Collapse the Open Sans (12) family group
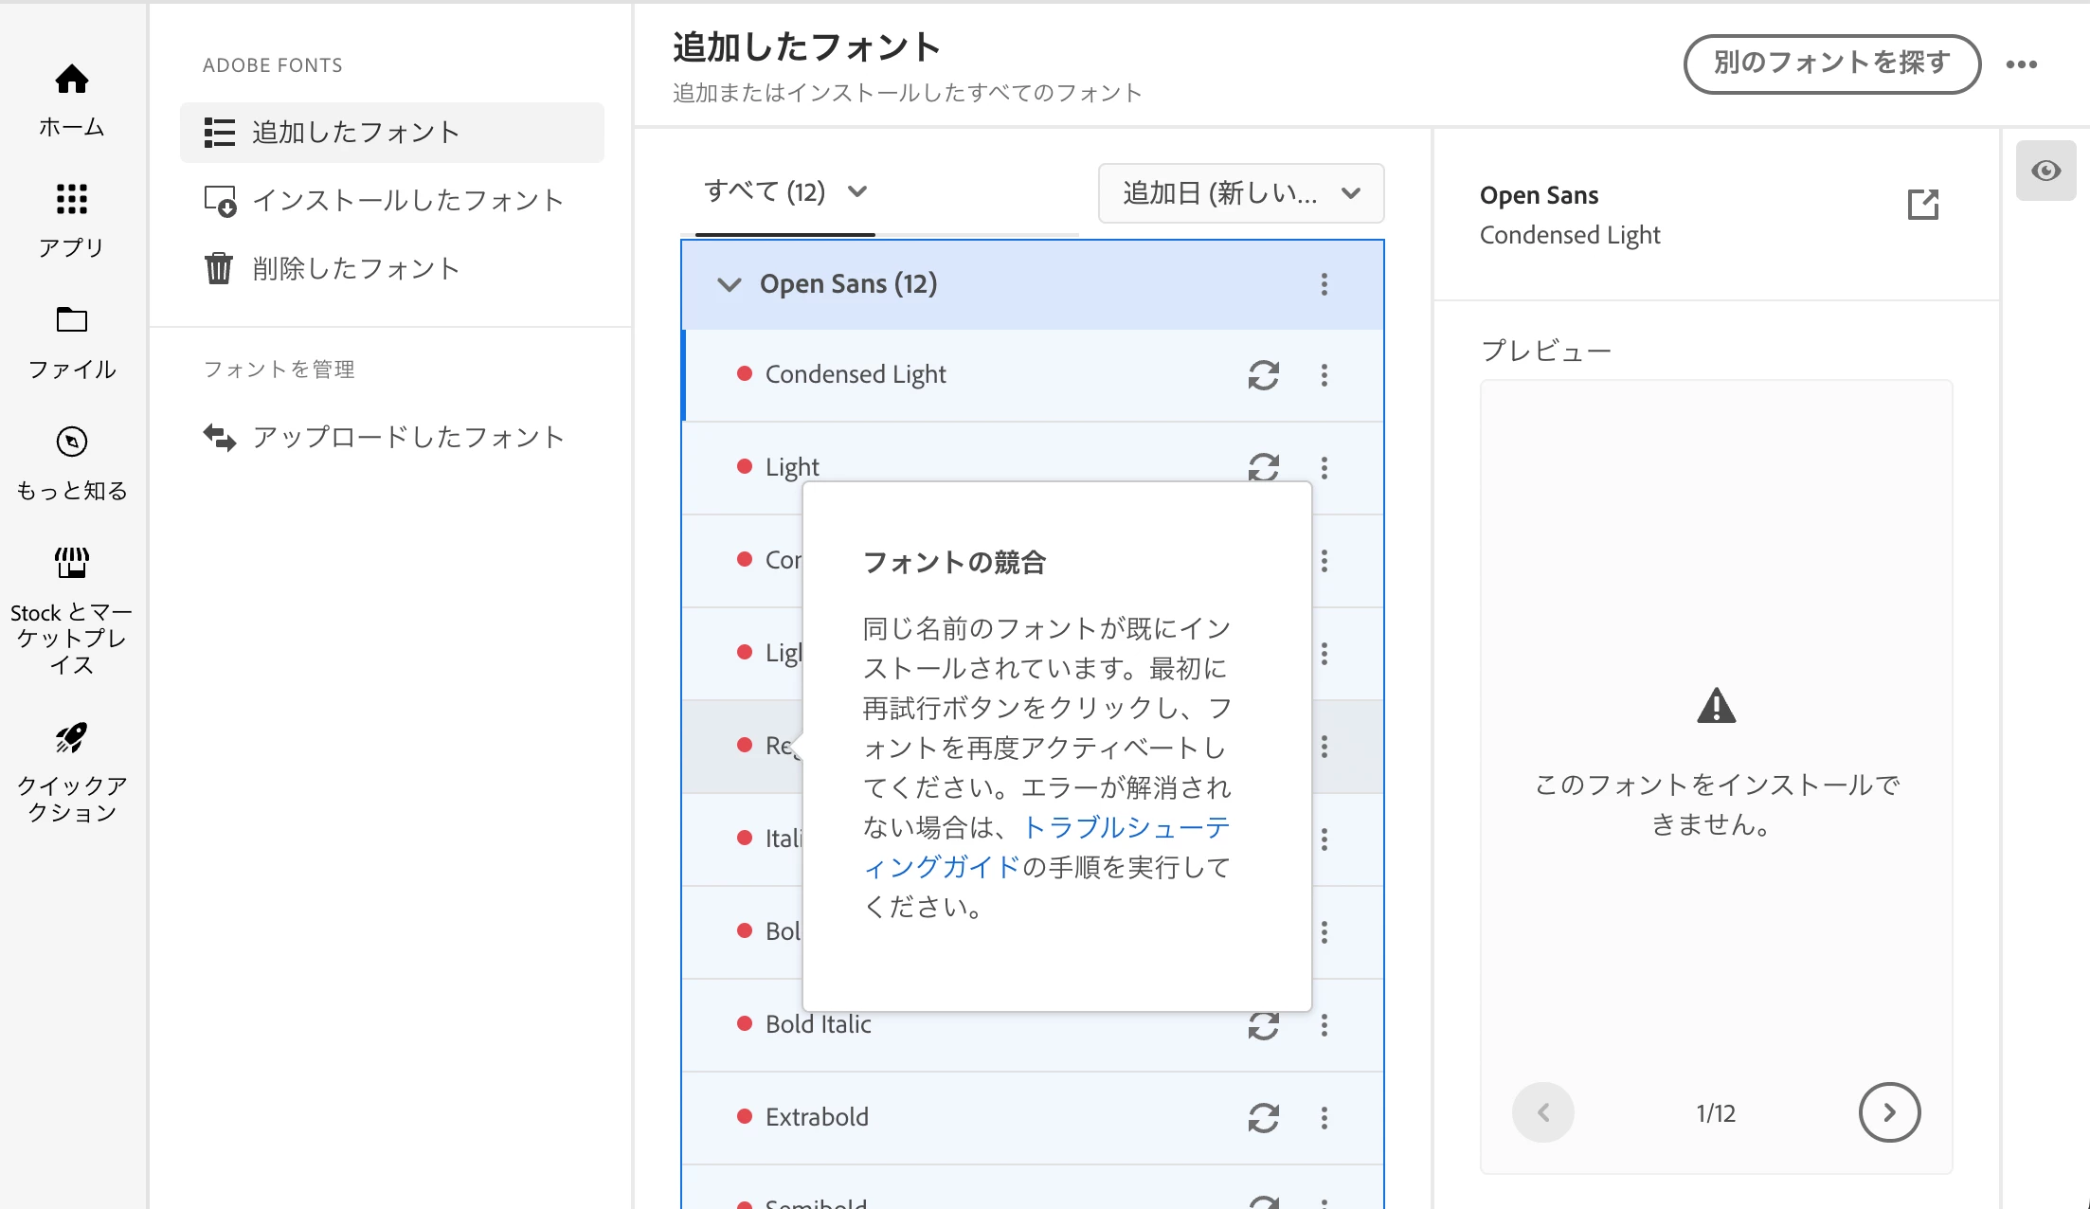 729,284
